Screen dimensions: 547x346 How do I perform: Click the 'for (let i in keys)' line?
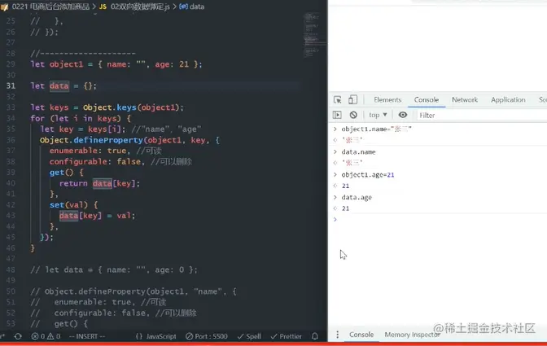(81, 118)
